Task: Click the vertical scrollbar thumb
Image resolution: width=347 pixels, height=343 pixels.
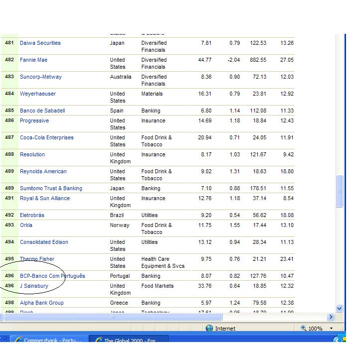Action: coord(339,191)
